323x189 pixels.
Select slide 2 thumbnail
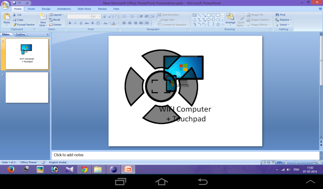click(x=27, y=87)
